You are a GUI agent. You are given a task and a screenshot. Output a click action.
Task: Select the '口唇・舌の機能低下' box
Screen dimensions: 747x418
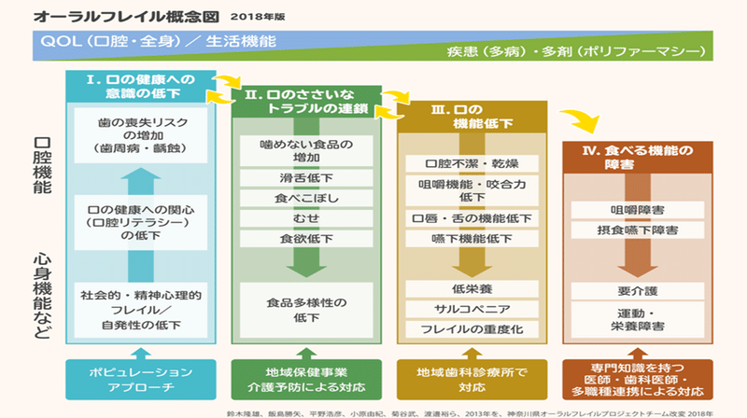(472, 218)
